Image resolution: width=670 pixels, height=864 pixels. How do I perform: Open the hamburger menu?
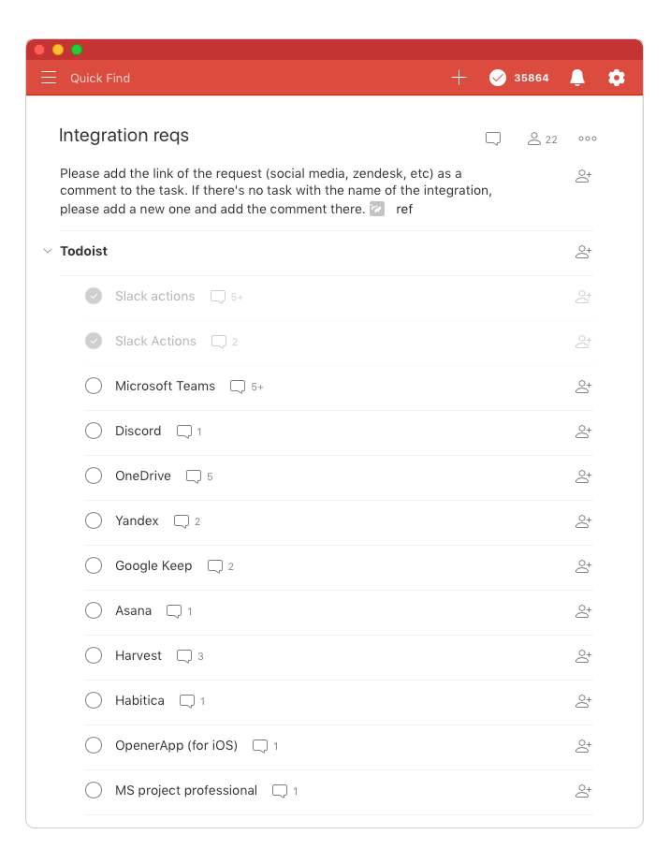click(x=49, y=78)
